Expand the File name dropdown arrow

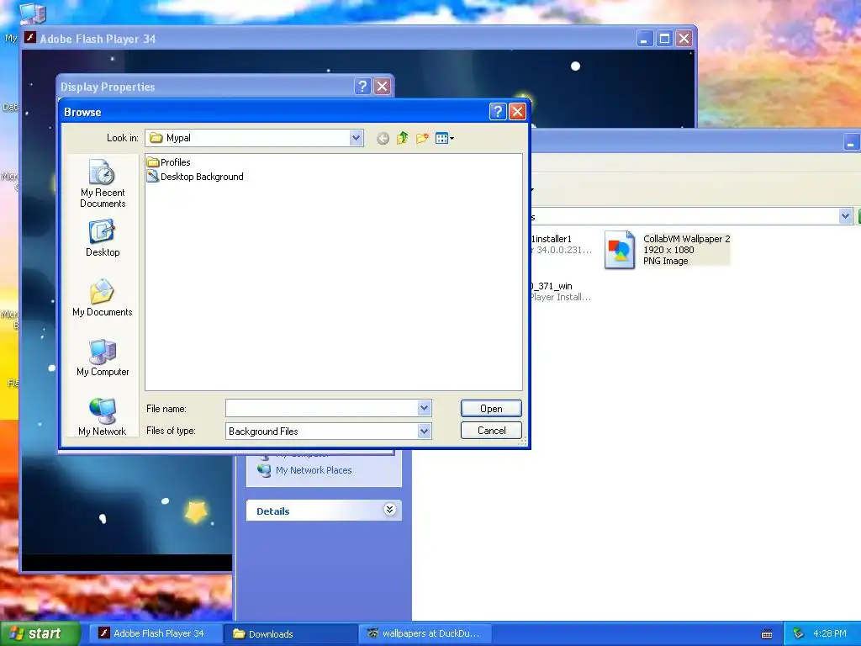click(x=424, y=408)
